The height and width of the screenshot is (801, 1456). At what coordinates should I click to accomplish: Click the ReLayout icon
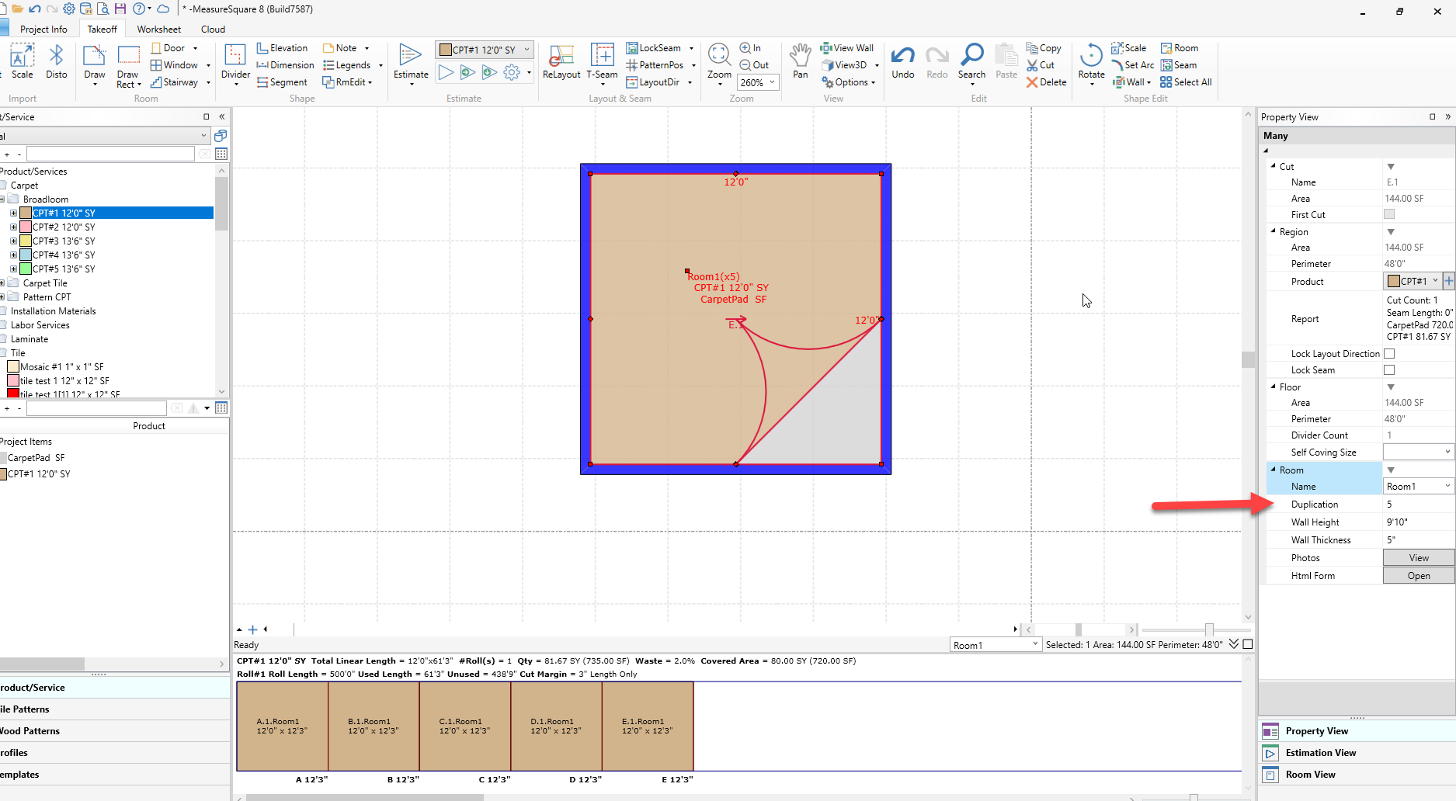561,61
